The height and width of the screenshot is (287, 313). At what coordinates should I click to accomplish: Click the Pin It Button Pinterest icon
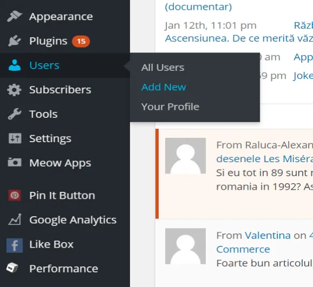(15, 195)
